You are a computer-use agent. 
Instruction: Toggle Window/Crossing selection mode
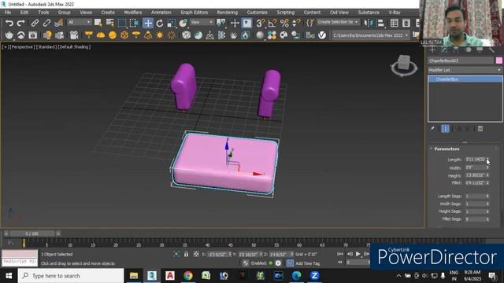(134, 23)
